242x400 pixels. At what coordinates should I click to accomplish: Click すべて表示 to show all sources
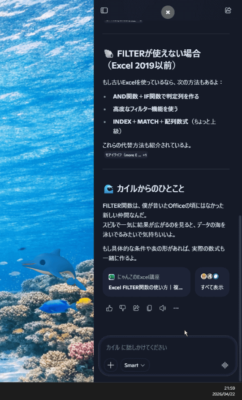coord(212,282)
